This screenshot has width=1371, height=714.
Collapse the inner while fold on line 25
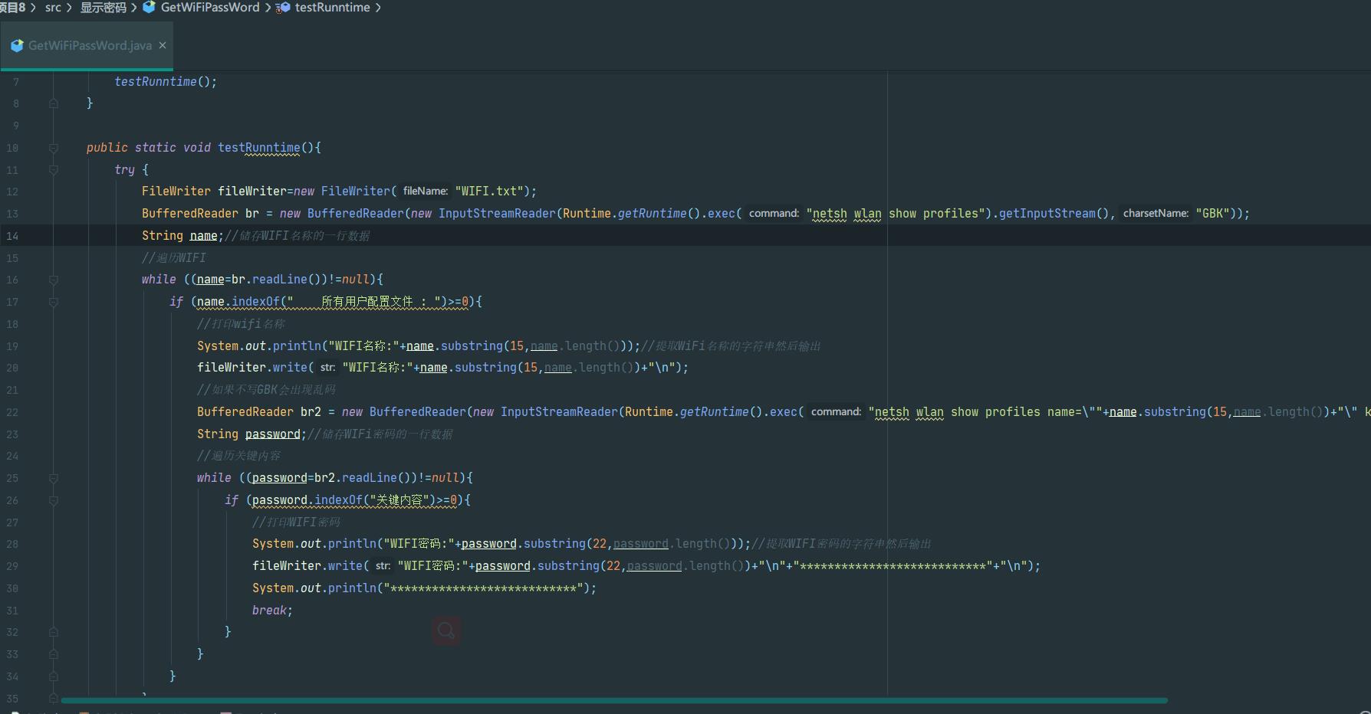(54, 479)
